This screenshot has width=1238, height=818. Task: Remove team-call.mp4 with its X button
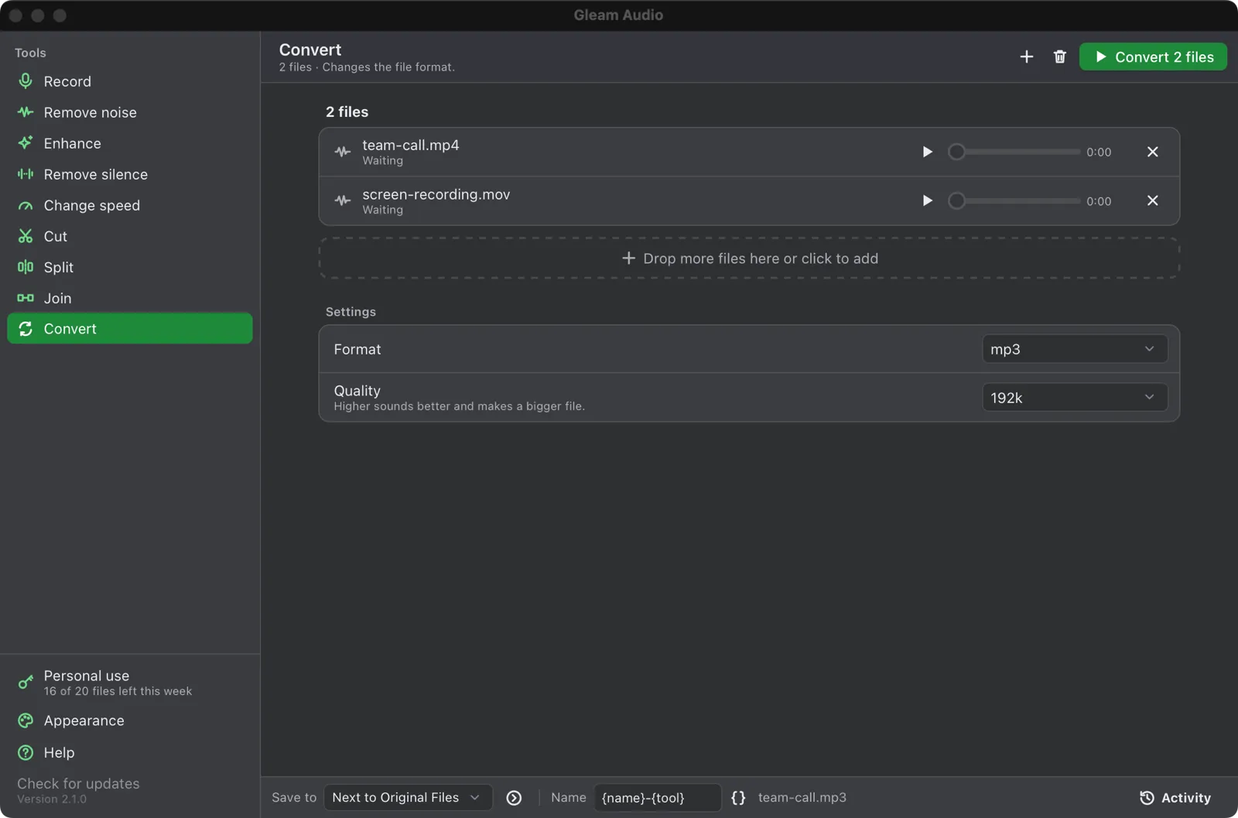coord(1152,152)
